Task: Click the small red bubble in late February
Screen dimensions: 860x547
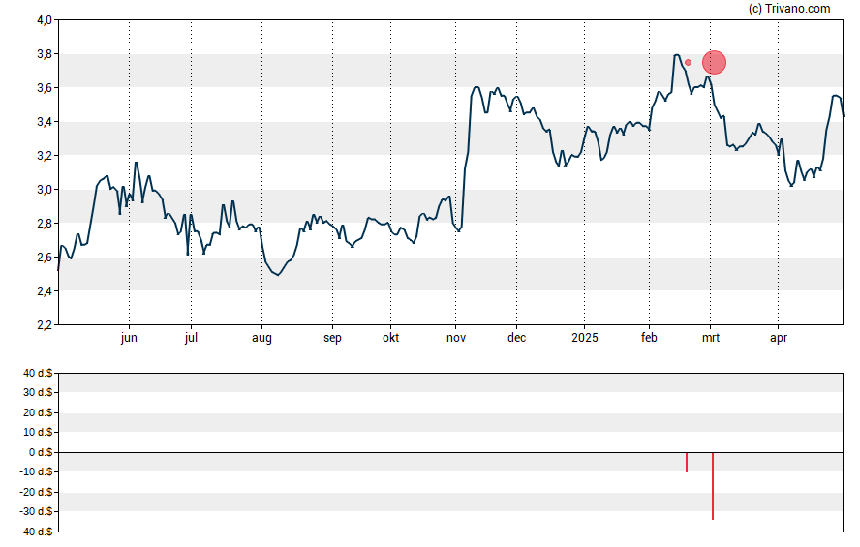Action: (x=689, y=63)
